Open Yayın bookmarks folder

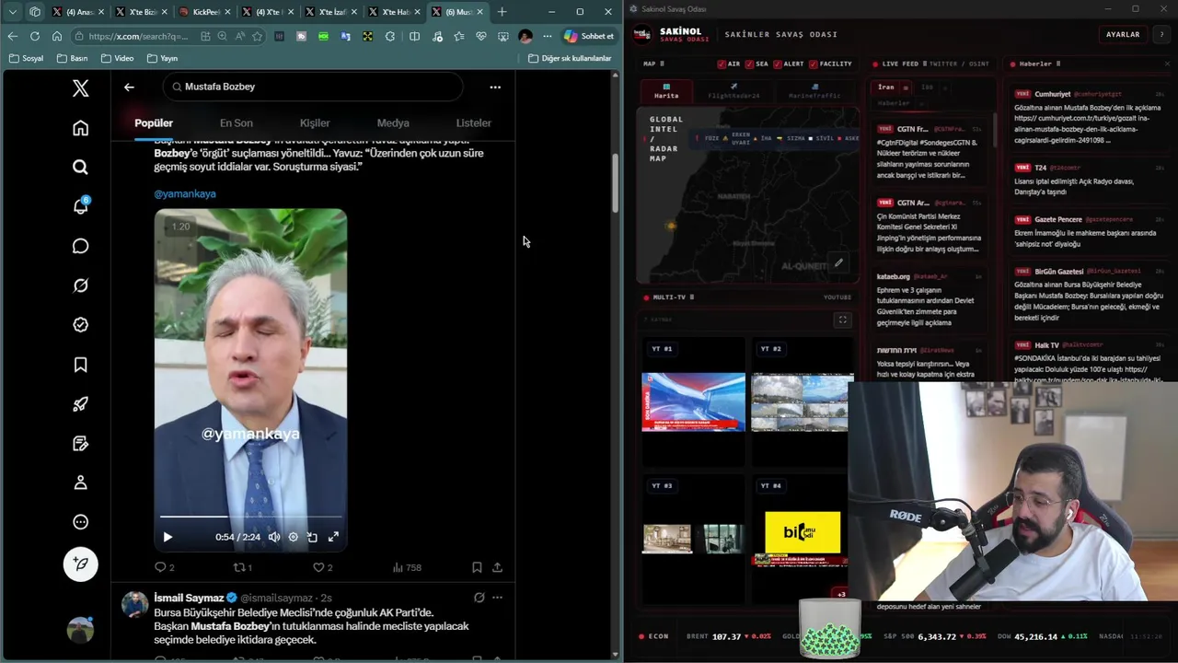(x=162, y=58)
